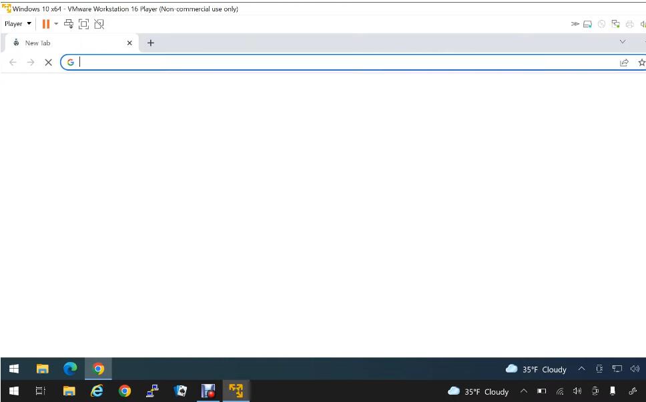Close the New Tab browser tab
This screenshot has height=402, width=646.
[x=129, y=43]
